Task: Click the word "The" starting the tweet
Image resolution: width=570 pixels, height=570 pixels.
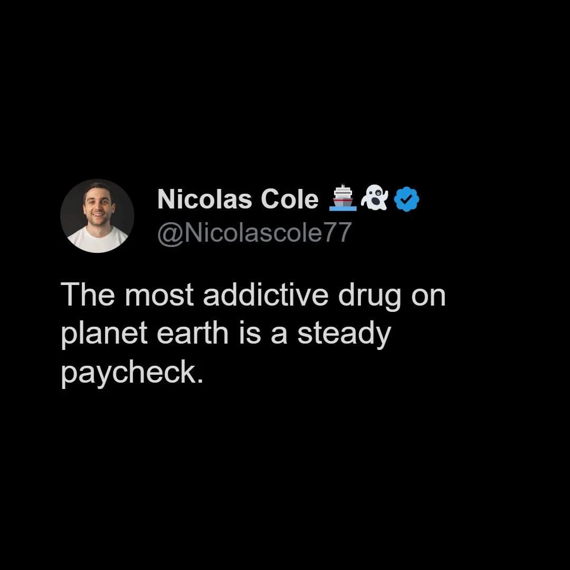Action: [x=88, y=294]
